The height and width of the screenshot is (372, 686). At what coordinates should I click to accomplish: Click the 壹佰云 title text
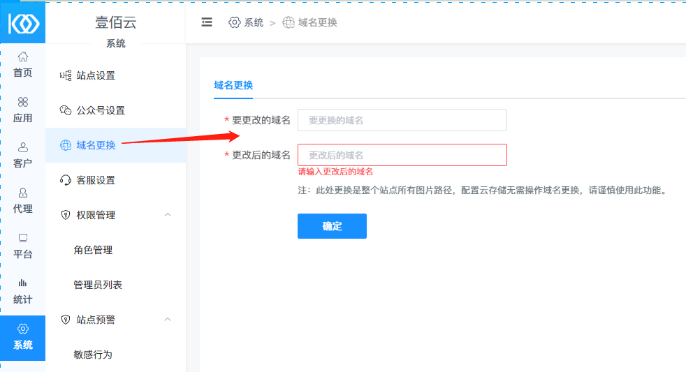click(116, 22)
